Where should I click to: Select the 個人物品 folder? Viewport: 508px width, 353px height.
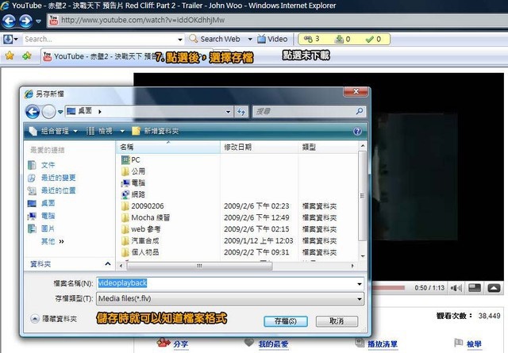pos(140,252)
